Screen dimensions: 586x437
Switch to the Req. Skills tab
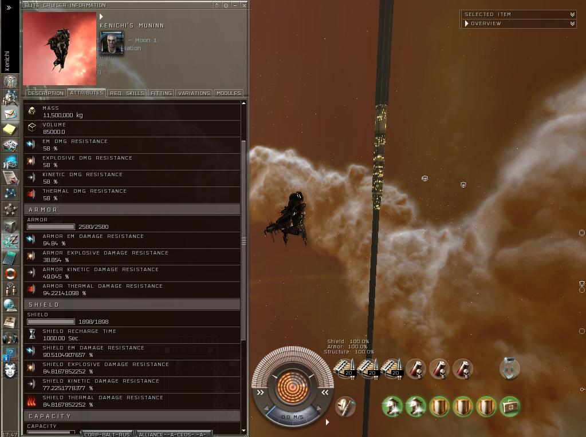coord(127,93)
